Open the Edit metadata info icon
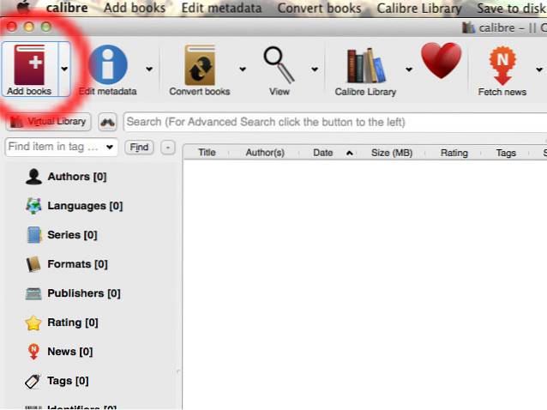This screenshot has height=410, width=547. [x=107, y=66]
